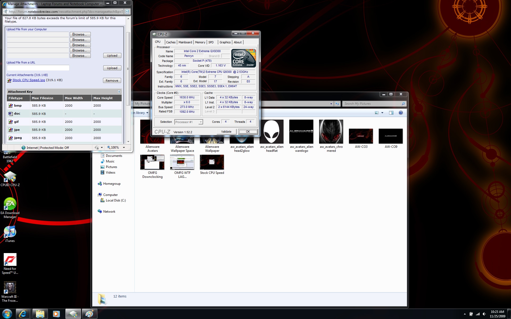Image resolution: width=511 pixels, height=319 pixels.
Task: Click the Upload File from URL field
Action: (38, 68)
